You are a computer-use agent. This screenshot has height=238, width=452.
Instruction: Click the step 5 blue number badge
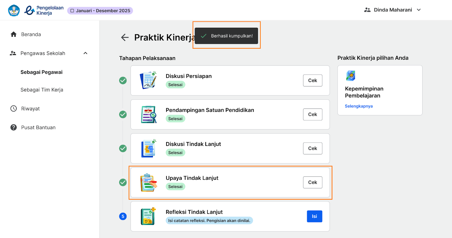(123, 216)
